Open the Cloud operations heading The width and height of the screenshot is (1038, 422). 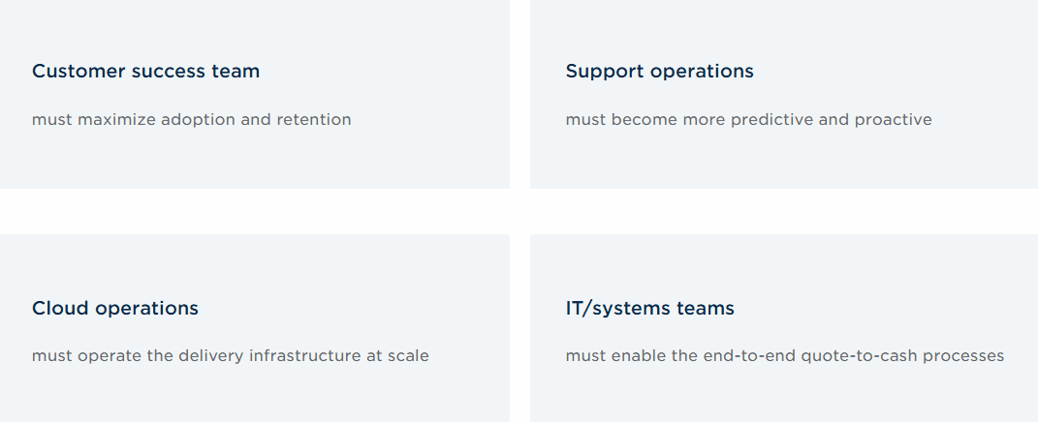click(114, 309)
